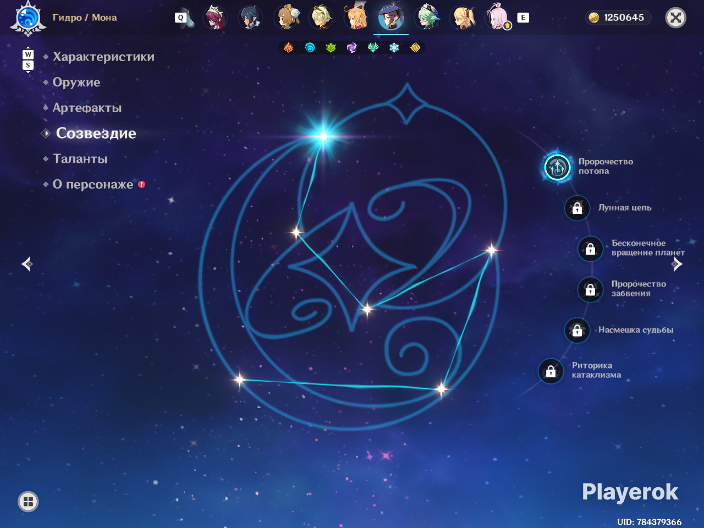The height and width of the screenshot is (528, 704).
Task: Open the Артефакты tab
Action: click(87, 108)
